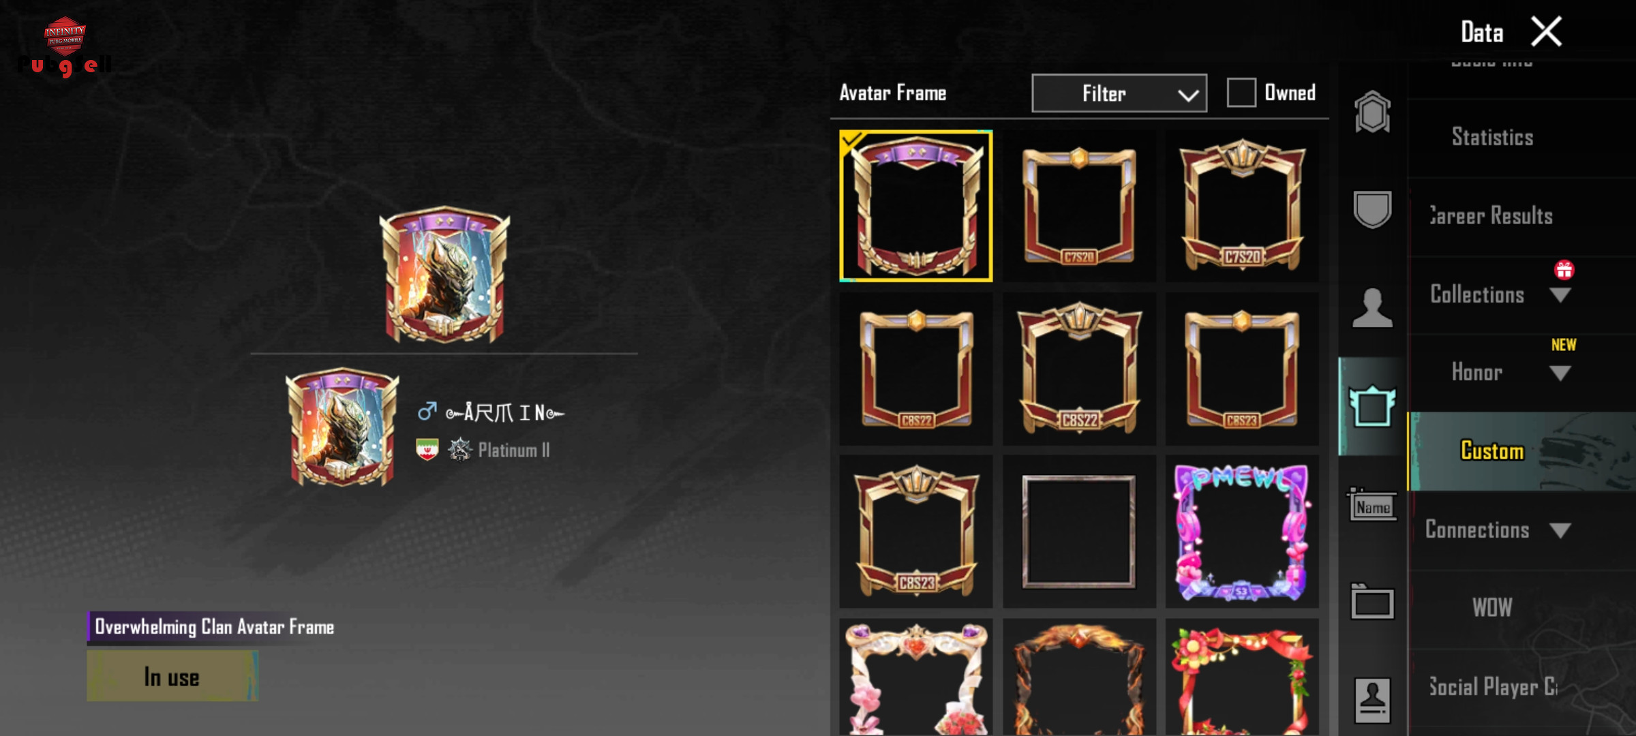1636x736 pixels.
Task: Click the In use button
Action: coord(172,676)
